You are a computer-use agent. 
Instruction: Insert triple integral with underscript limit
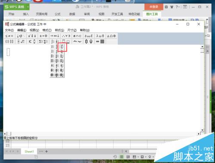(x=57, y=61)
